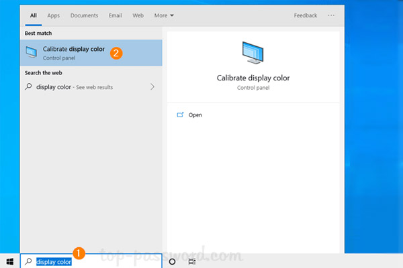Click the Windows Start button
Screen dimensions: 403x268
coord(10,261)
